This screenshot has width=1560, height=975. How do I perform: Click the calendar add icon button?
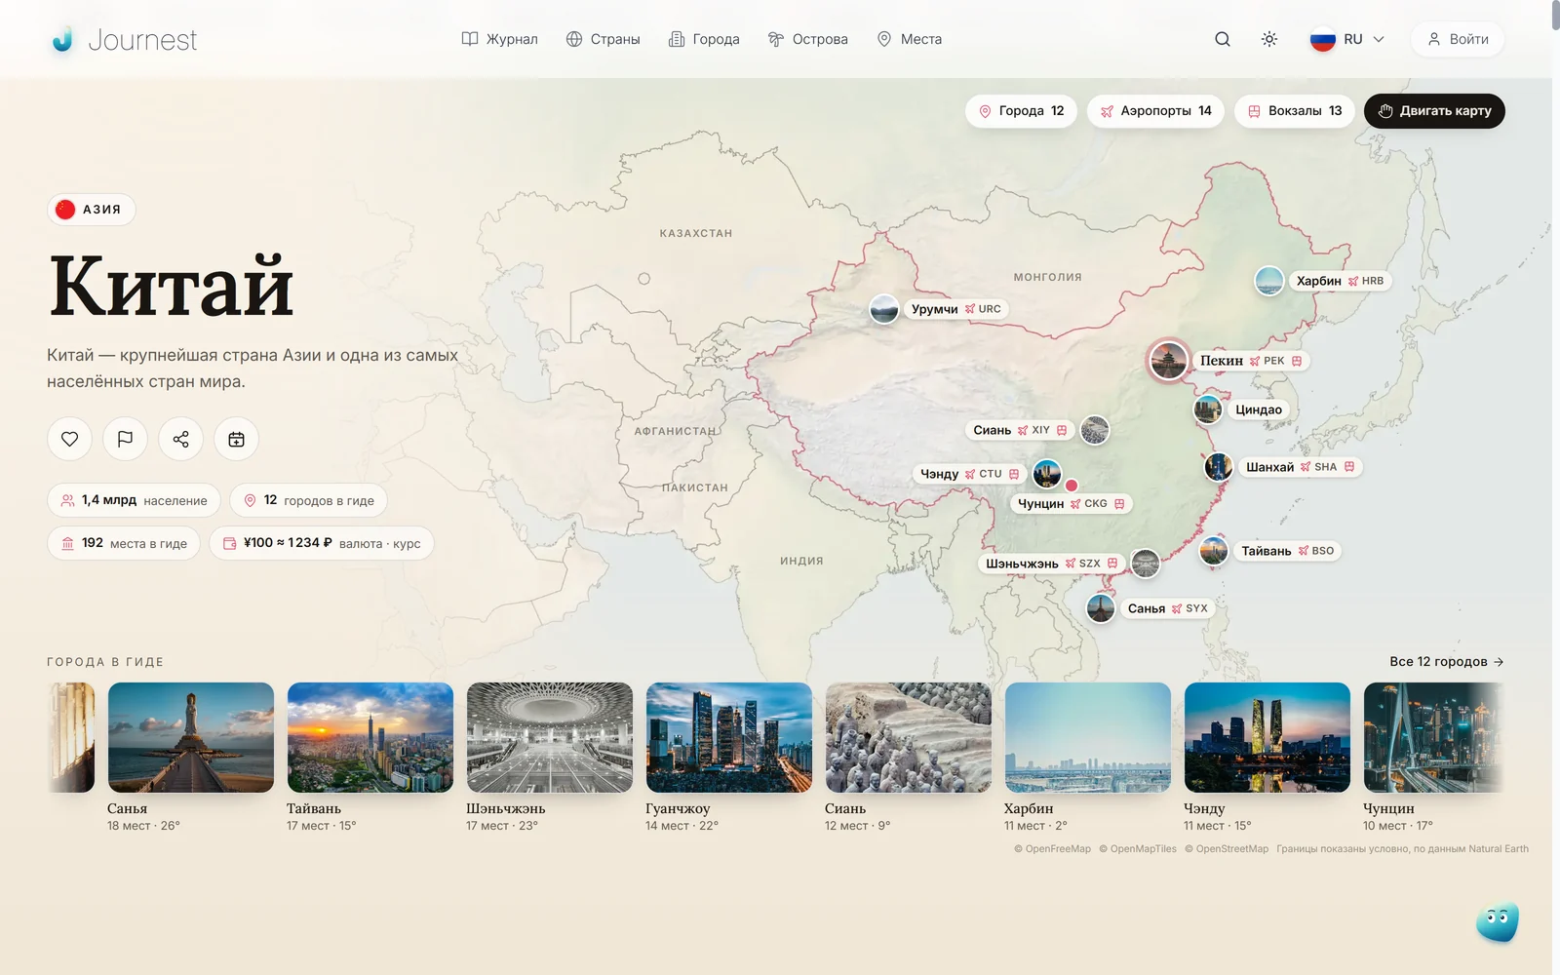tap(236, 439)
